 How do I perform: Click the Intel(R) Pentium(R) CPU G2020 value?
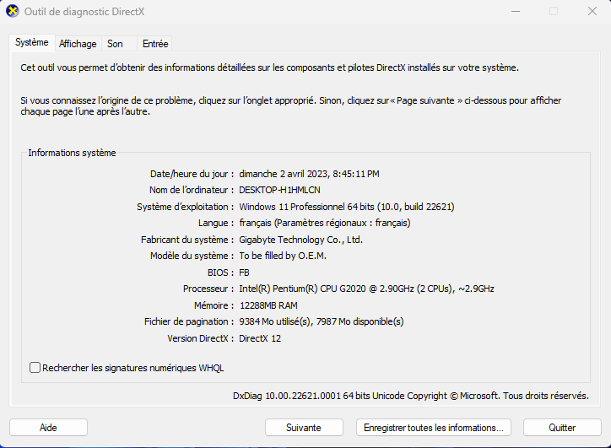coord(366,289)
